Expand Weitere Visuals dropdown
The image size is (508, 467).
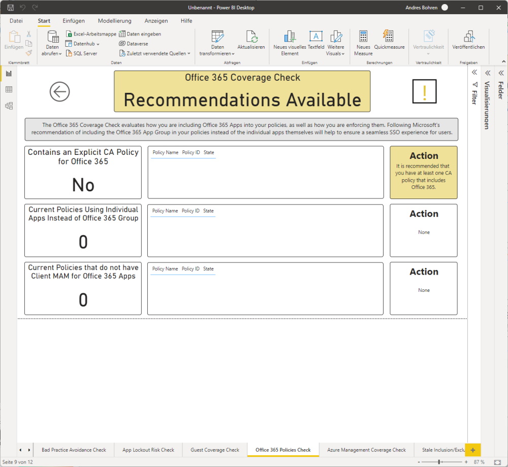(336, 43)
